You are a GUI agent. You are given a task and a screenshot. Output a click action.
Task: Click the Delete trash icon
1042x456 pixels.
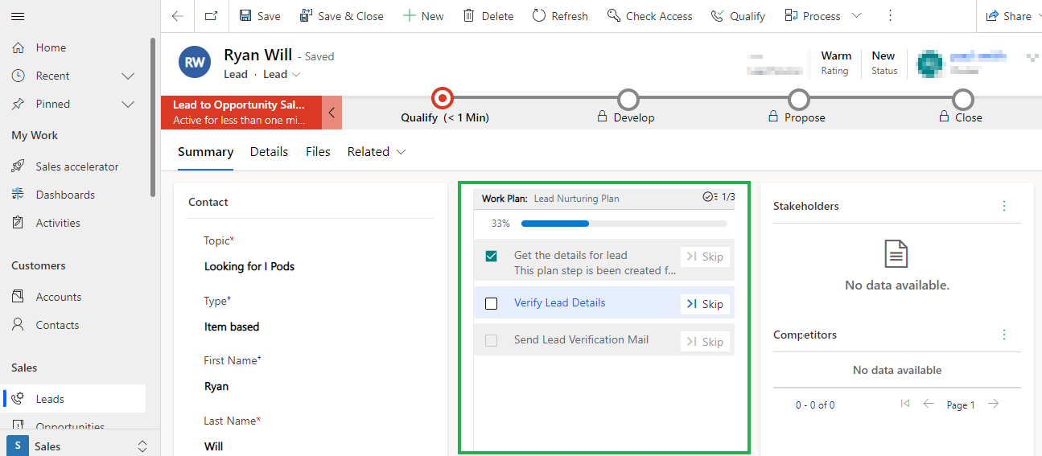tap(468, 16)
